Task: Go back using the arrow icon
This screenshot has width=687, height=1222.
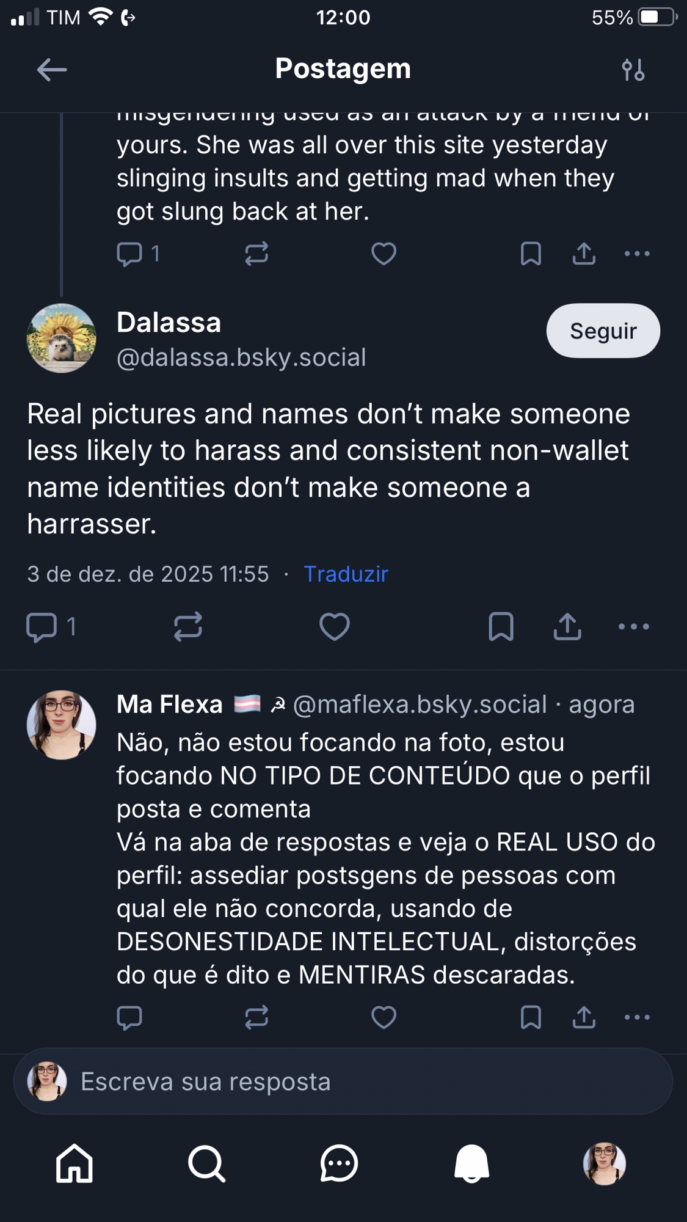Action: (x=52, y=70)
